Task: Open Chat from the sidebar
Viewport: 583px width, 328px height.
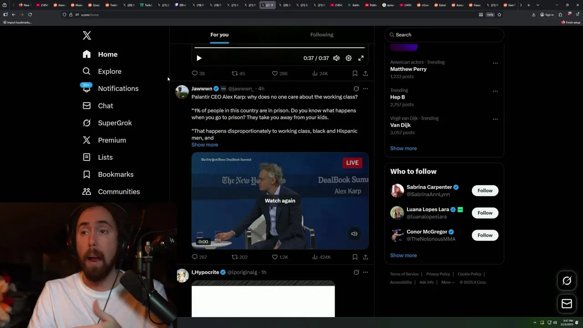Action: point(98,106)
